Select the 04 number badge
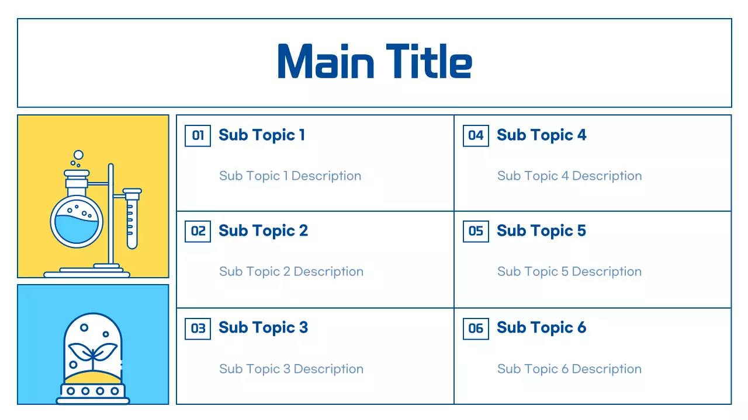The height and width of the screenshot is (420, 748). coord(476,136)
